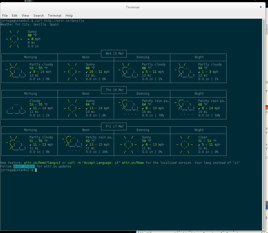
Task: Click the Fri 17 Mar date header
Action: [x=114, y=126]
